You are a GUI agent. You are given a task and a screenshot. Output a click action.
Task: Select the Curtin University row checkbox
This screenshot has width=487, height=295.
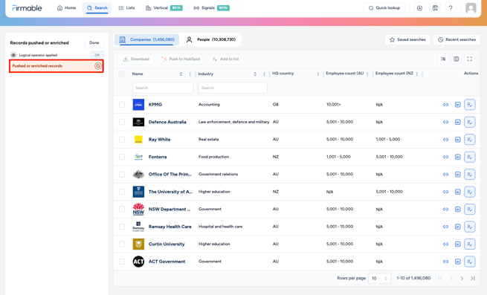coord(122,244)
